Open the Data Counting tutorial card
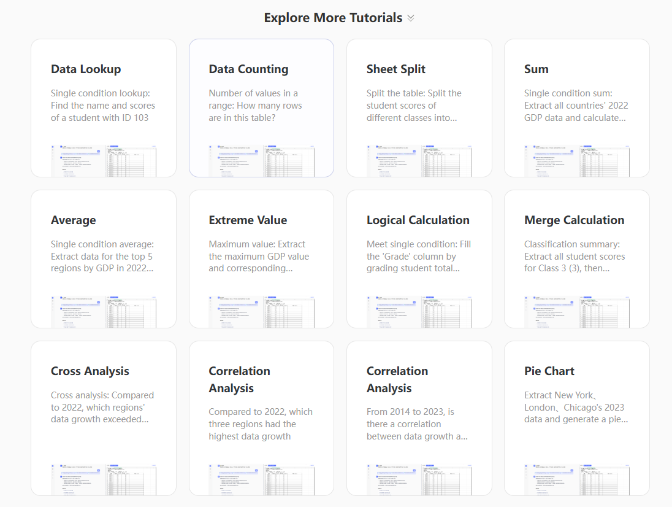672x507 pixels. [261, 108]
